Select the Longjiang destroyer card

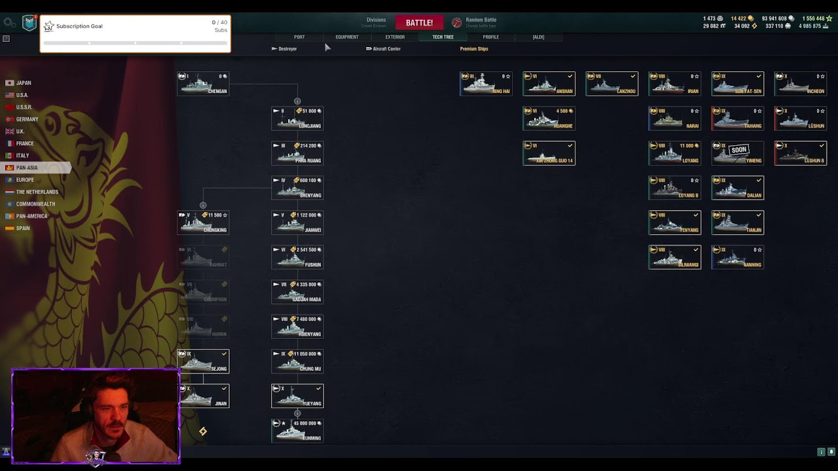(297, 118)
